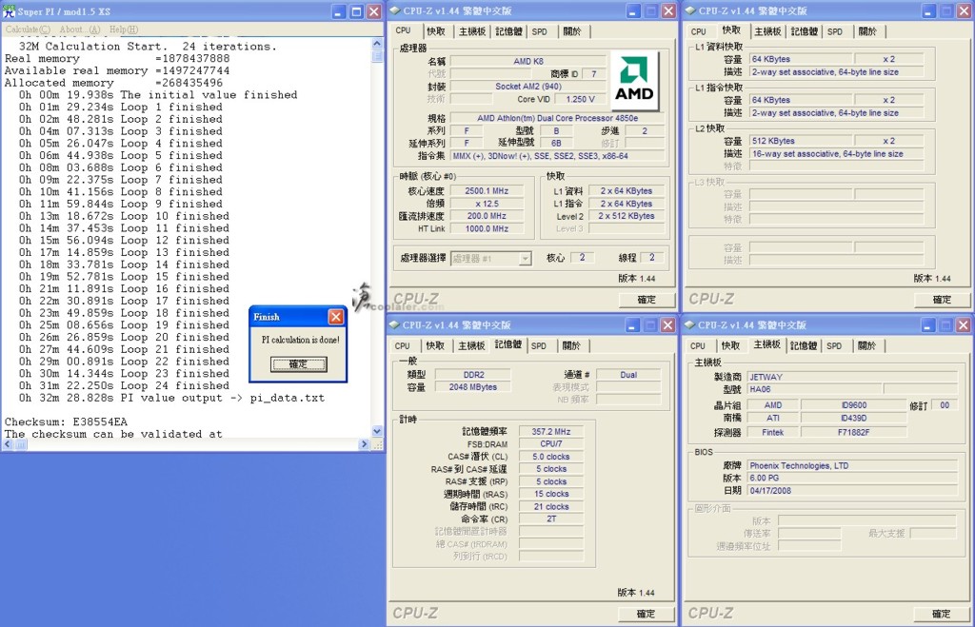
Task: Click the FSB:DRAM value CPU/7
Action: click(x=551, y=443)
